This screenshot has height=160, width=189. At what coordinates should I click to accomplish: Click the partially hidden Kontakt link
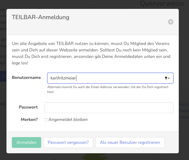(x=184, y=104)
